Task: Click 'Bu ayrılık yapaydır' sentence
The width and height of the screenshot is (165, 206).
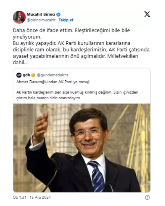Action: 34,43
